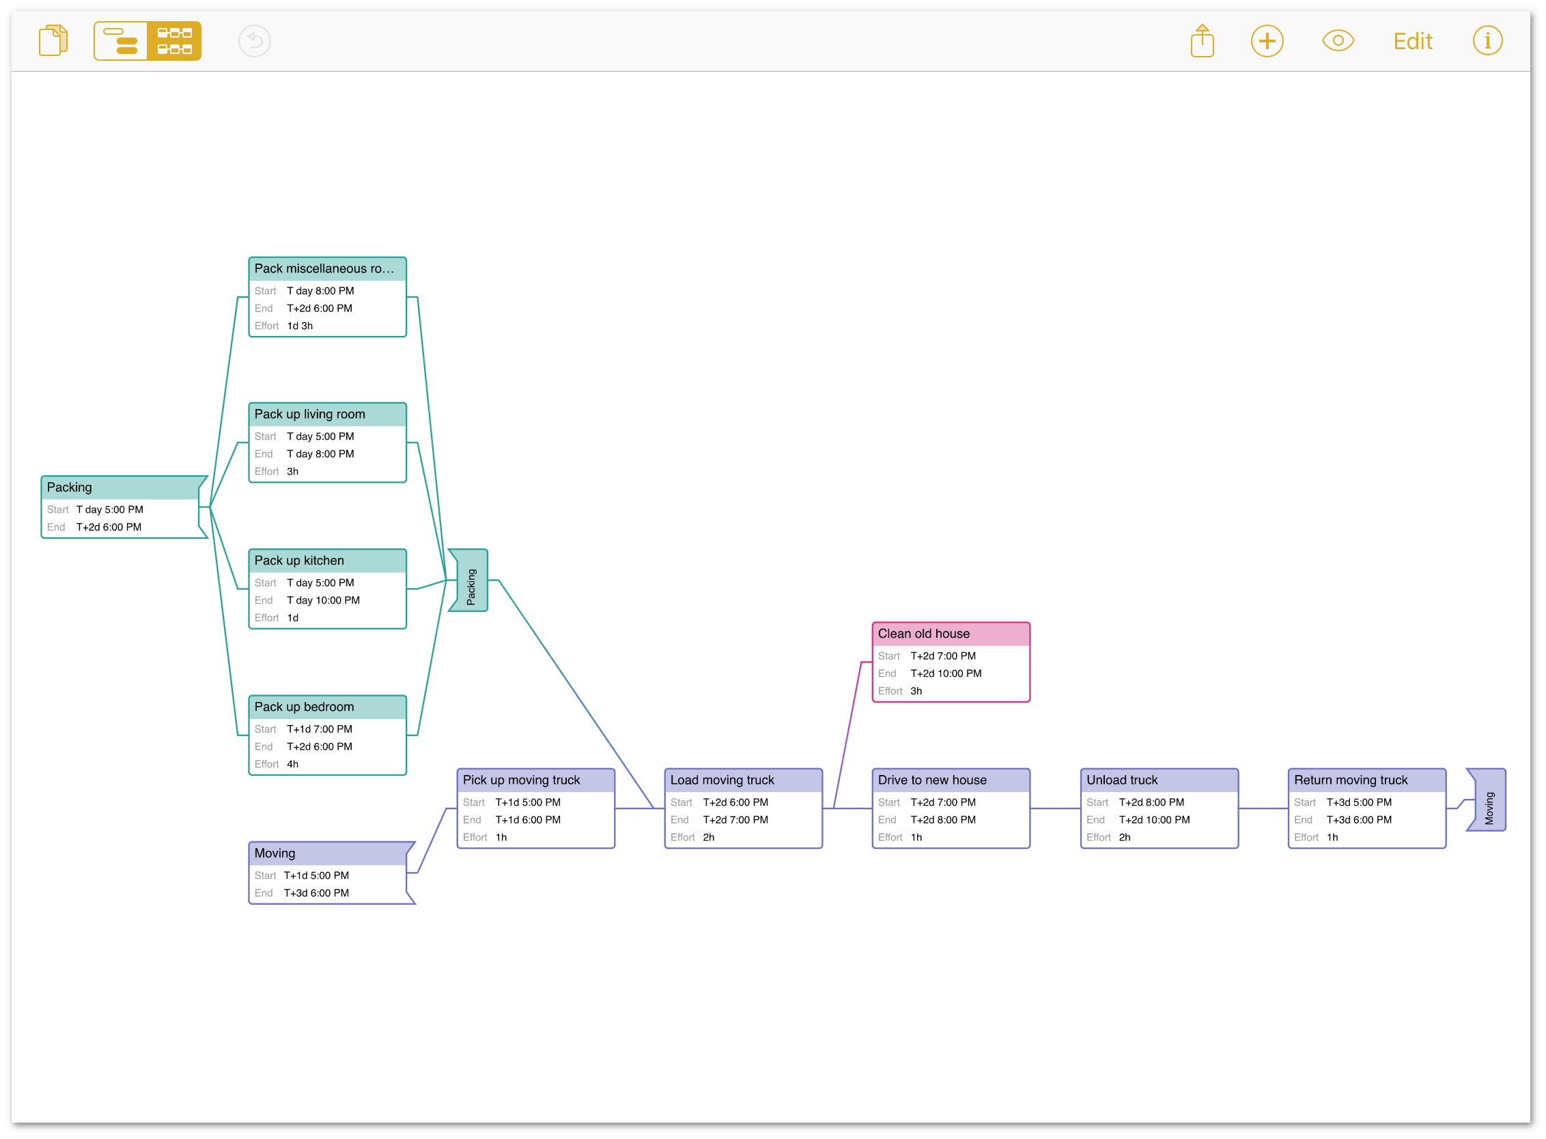The width and height of the screenshot is (1546, 1139).
Task: Click miscellaneous rooms effort '1d 3h'
Action: 300,326
